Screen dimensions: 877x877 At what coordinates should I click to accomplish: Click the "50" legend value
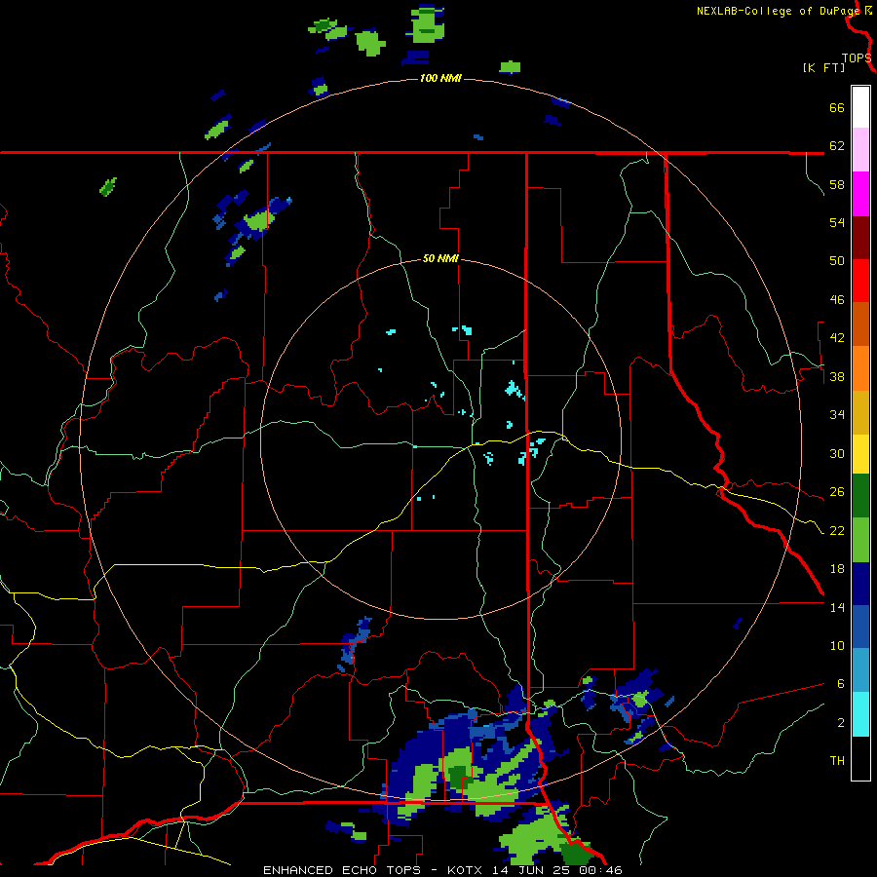(837, 261)
